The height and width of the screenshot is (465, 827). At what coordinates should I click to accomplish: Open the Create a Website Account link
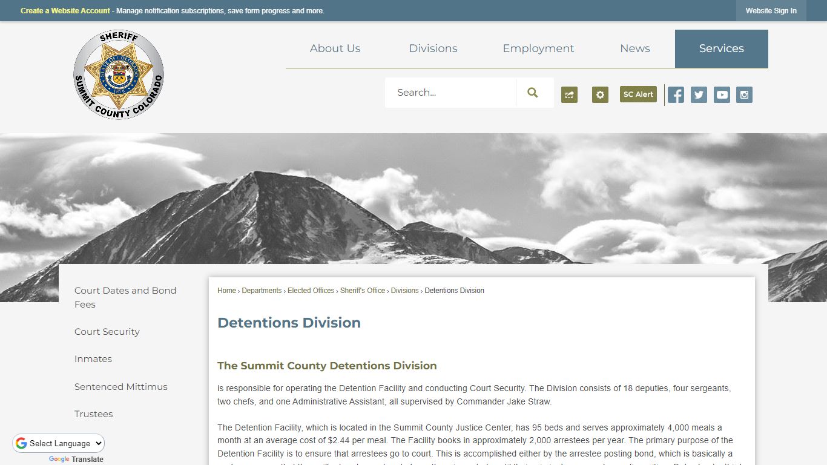65,10
